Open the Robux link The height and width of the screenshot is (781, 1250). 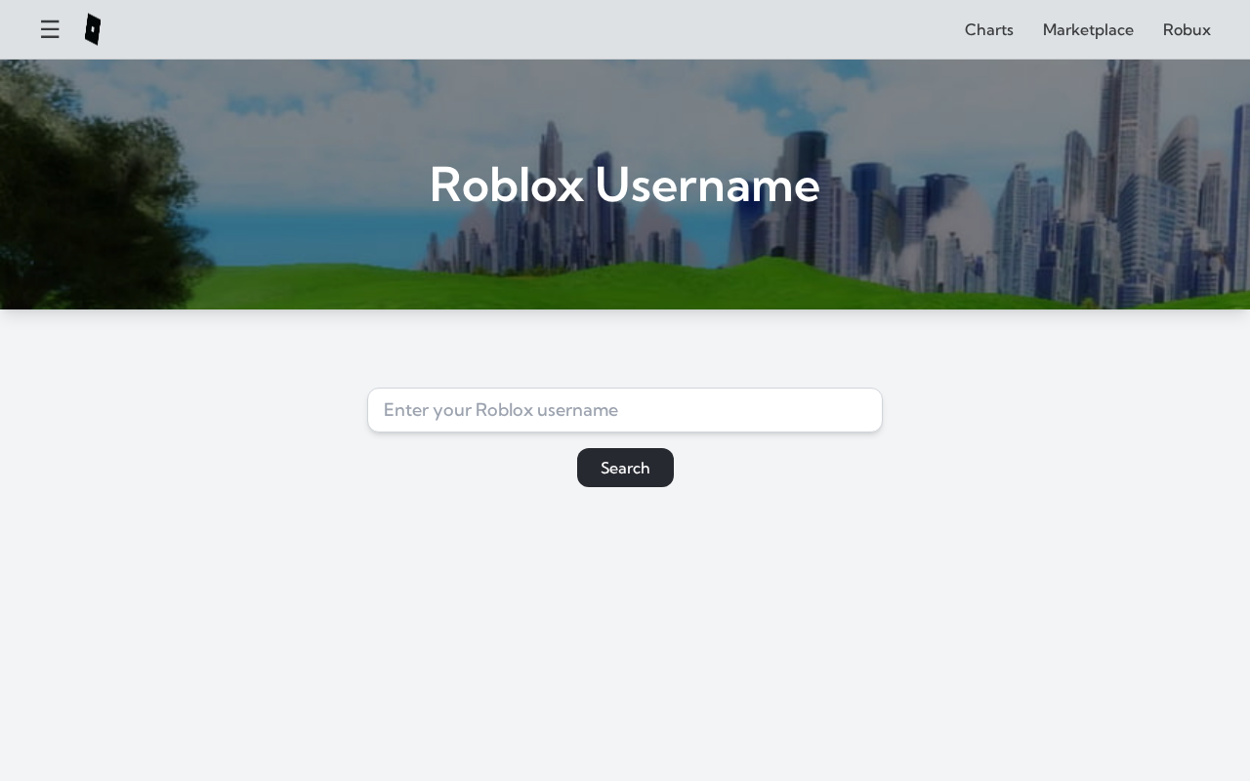point(1187,29)
